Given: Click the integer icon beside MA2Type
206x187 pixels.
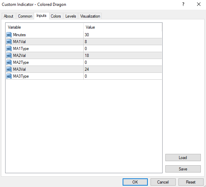Looking at the screenshot, I should pos(9,62).
